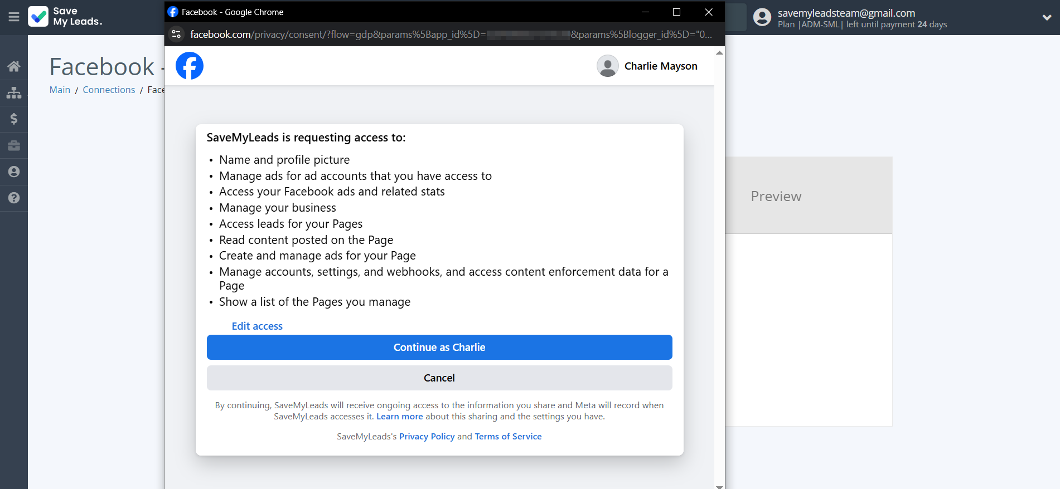Open the Terms of Service link
This screenshot has height=489, width=1060.
click(509, 437)
